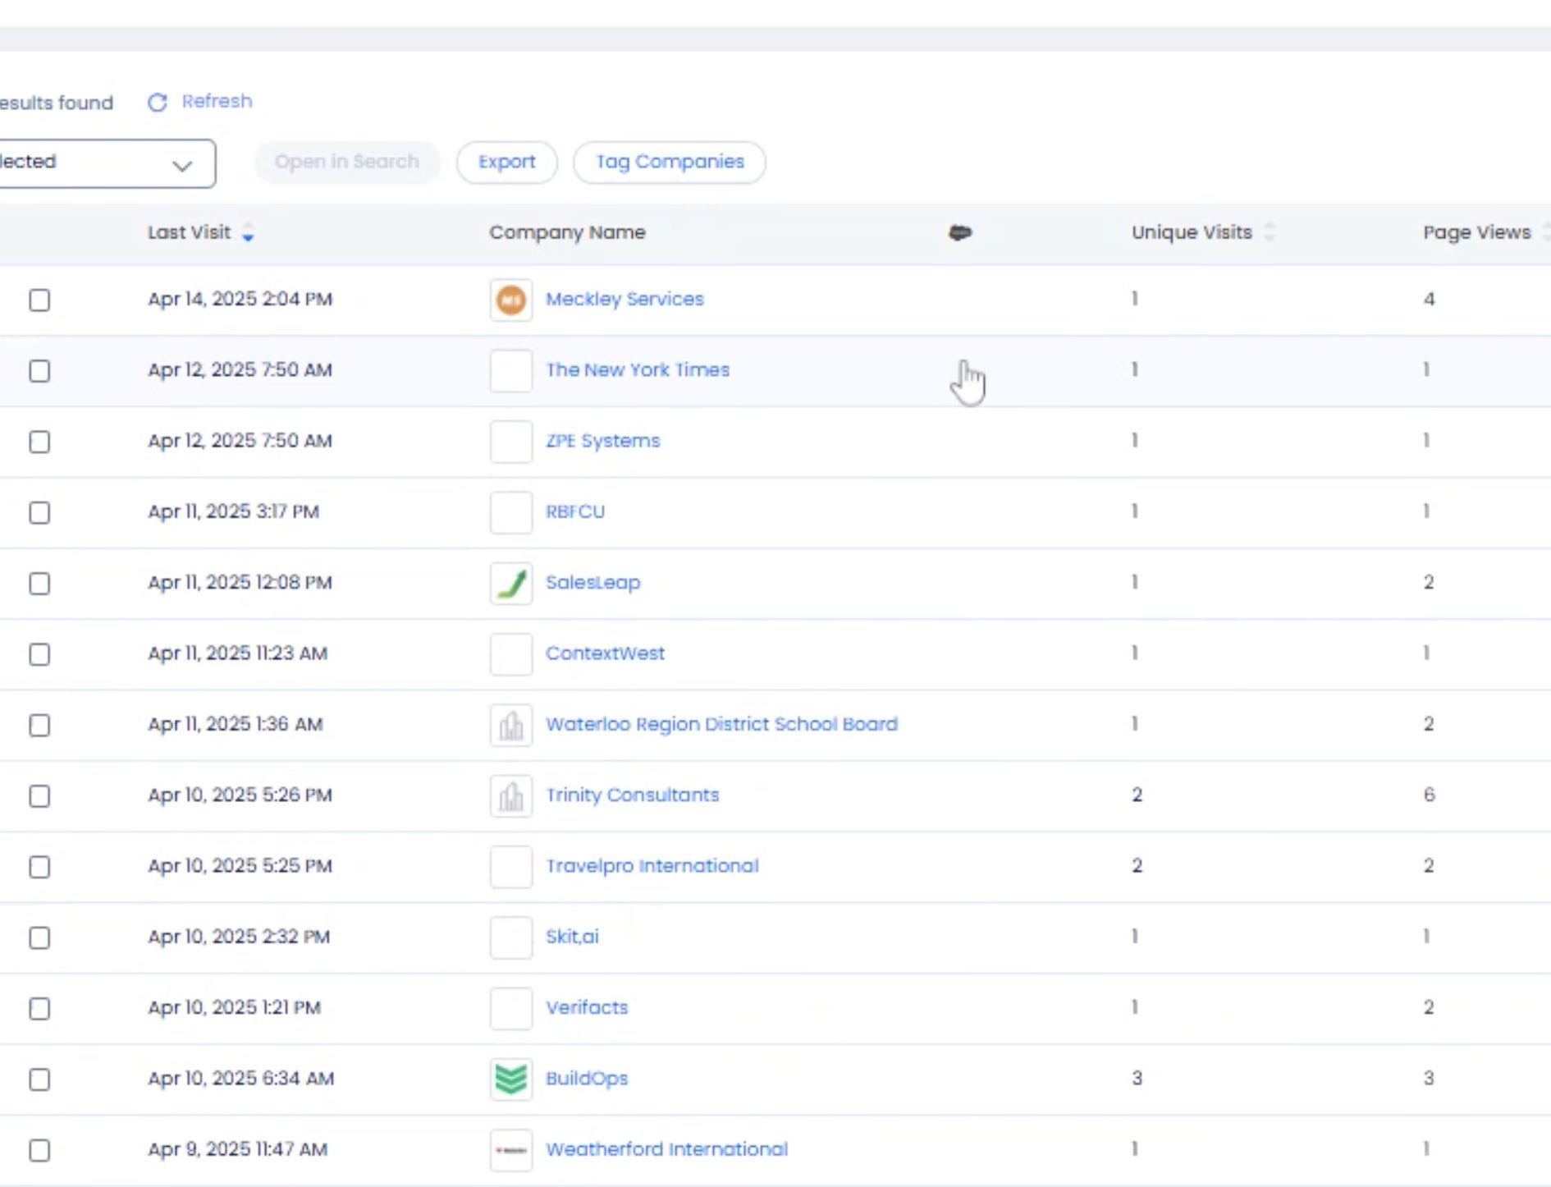Viewport: 1551px width, 1187px height.
Task: Click unique visits value 3 for BuildOps
Action: (x=1137, y=1079)
